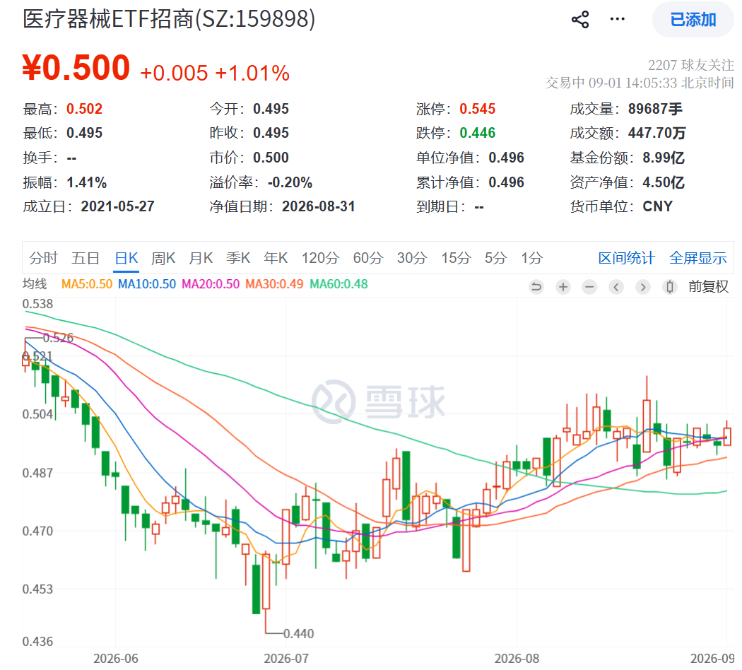
Task: Zoom out the chart with minus icon
Action: 589,287
